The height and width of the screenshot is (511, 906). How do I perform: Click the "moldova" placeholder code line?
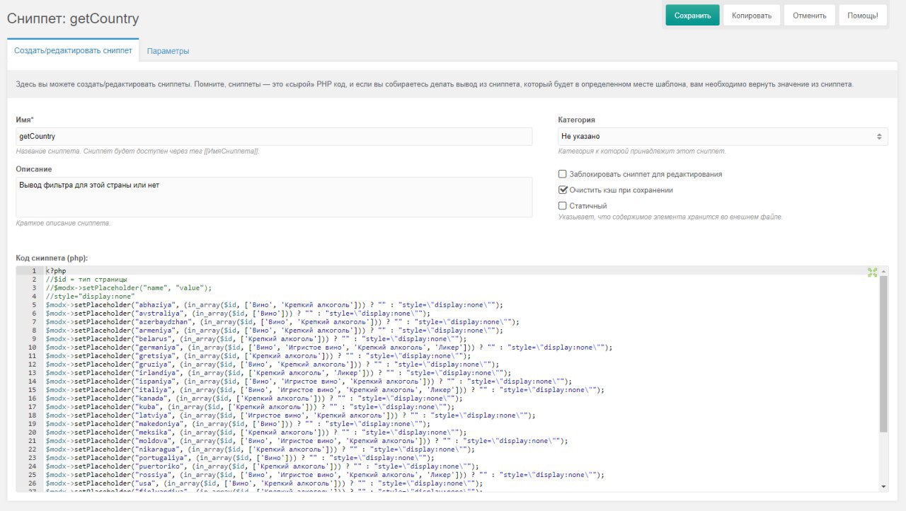pos(306,441)
